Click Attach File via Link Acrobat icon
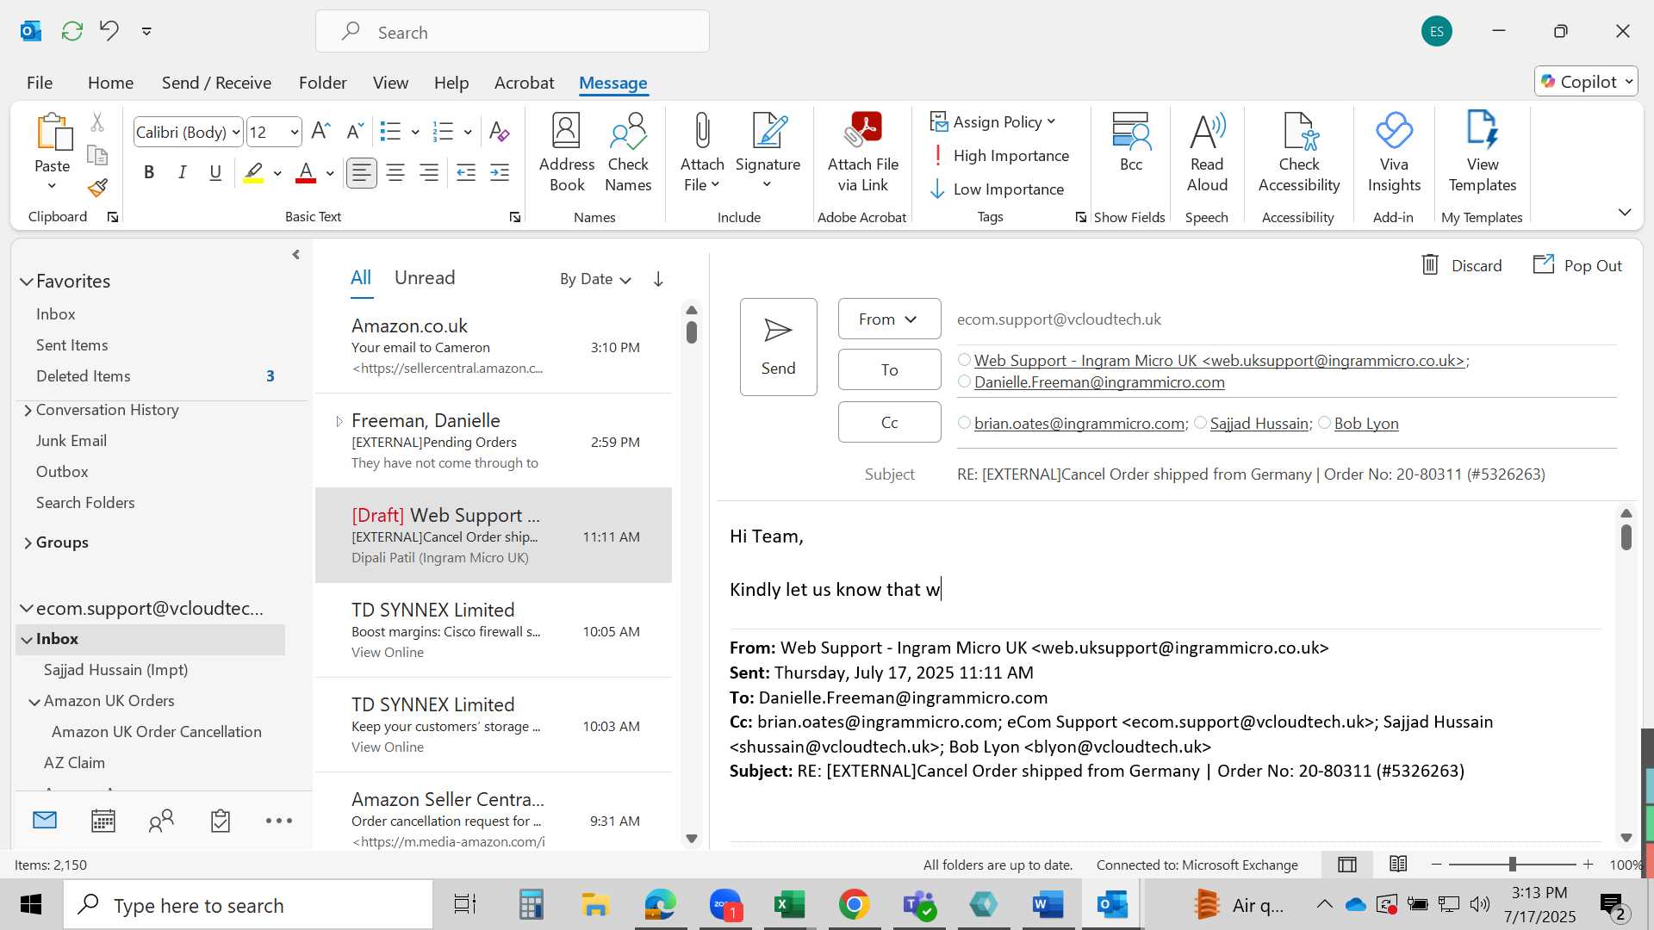Image resolution: width=1654 pixels, height=930 pixels. (863, 153)
